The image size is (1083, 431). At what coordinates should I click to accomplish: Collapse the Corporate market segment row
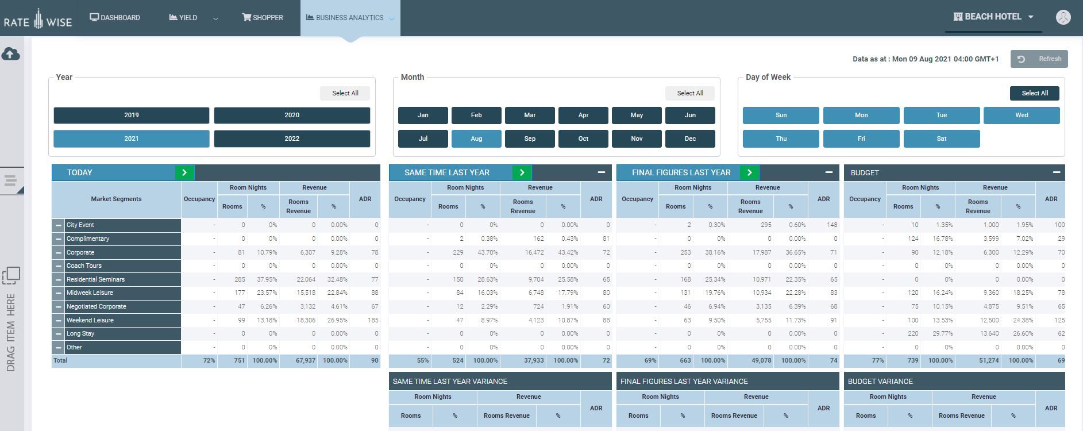coord(58,252)
